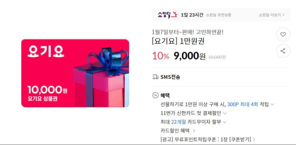Click the 혜택 percent circle icon
The height and width of the screenshot is (145, 296).
point(155,95)
